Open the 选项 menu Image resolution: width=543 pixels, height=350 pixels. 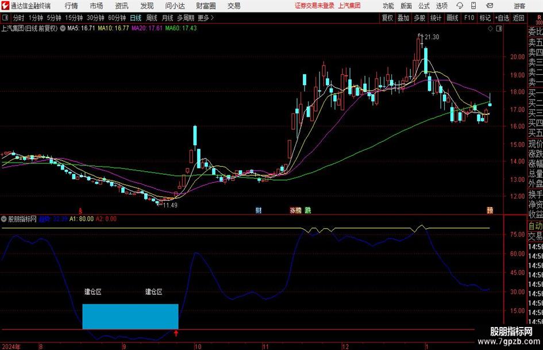pyautogui.click(x=441, y=6)
